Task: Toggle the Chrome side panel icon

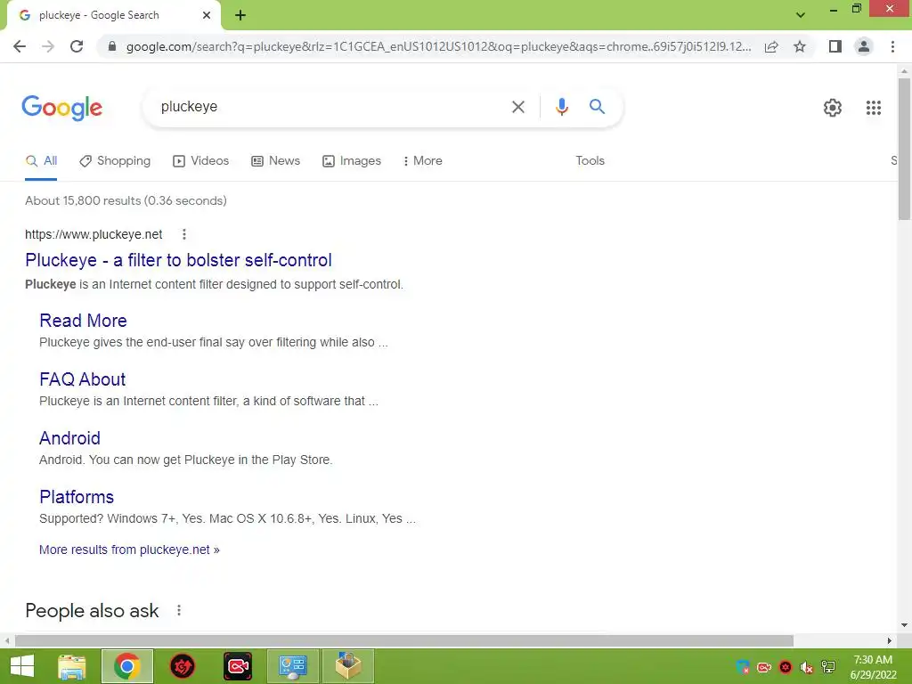Action: 835,46
